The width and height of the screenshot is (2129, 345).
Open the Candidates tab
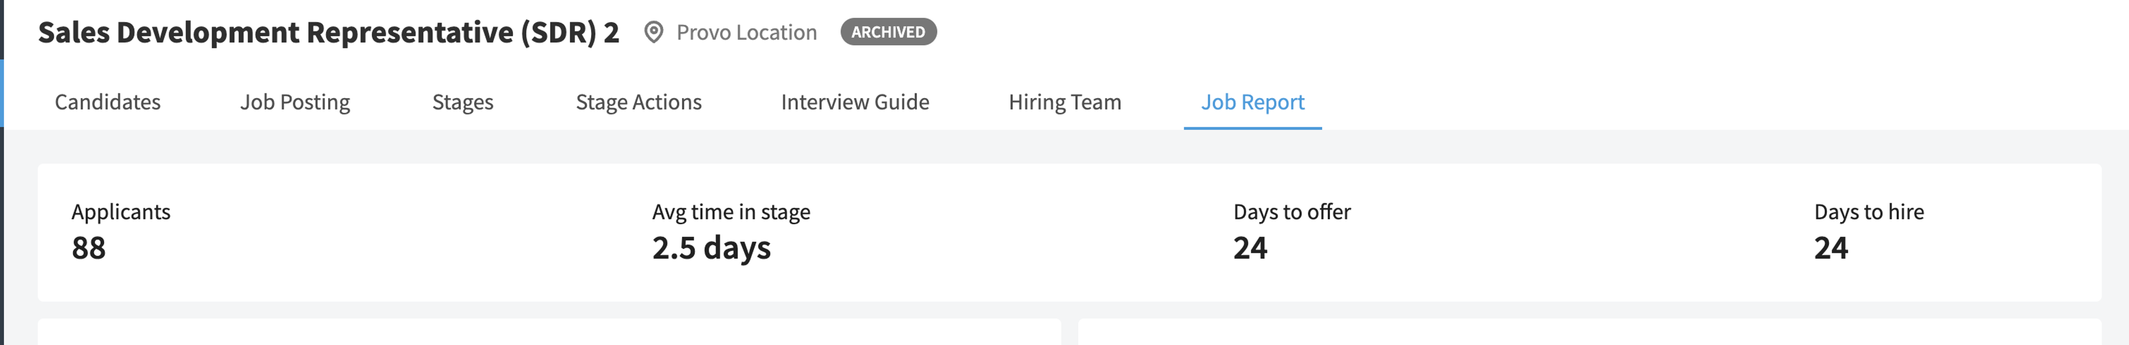pyautogui.click(x=108, y=101)
